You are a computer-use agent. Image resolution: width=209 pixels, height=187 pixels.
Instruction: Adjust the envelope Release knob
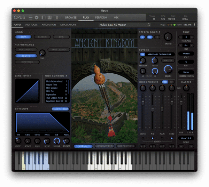click(x=66, y=141)
